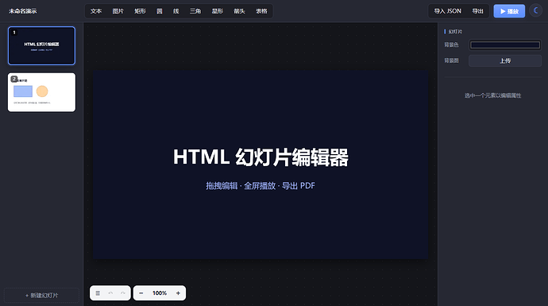Click the 100% zoom level readout

coord(160,293)
